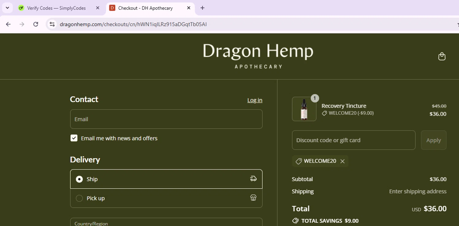Click the address bar URL
The height and width of the screenshot is (226, 459).
point(133,24)
